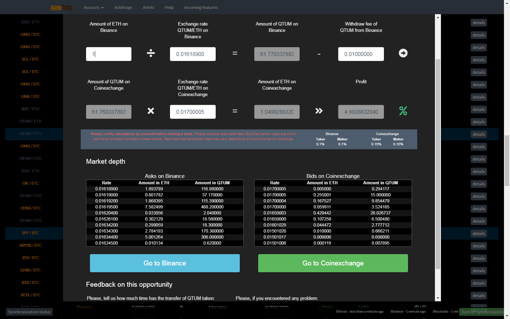The width and height of the screenshot is (510, 319).
Task: Click Binance ask rate 0.01619500
Action: coord(107,207)
